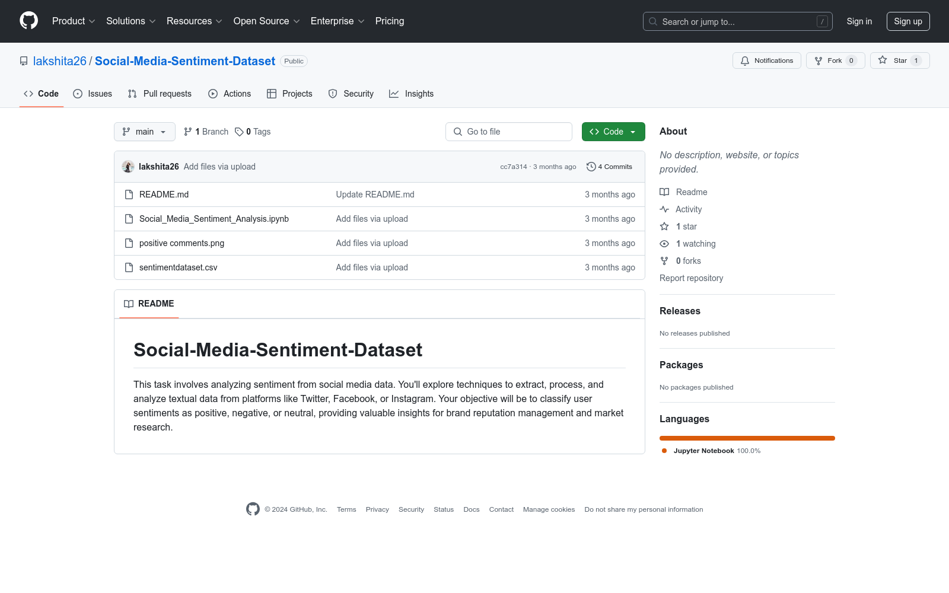Click the repository icon beside lakshita26
Screen dimensions: 949x593
coord(24,61)
